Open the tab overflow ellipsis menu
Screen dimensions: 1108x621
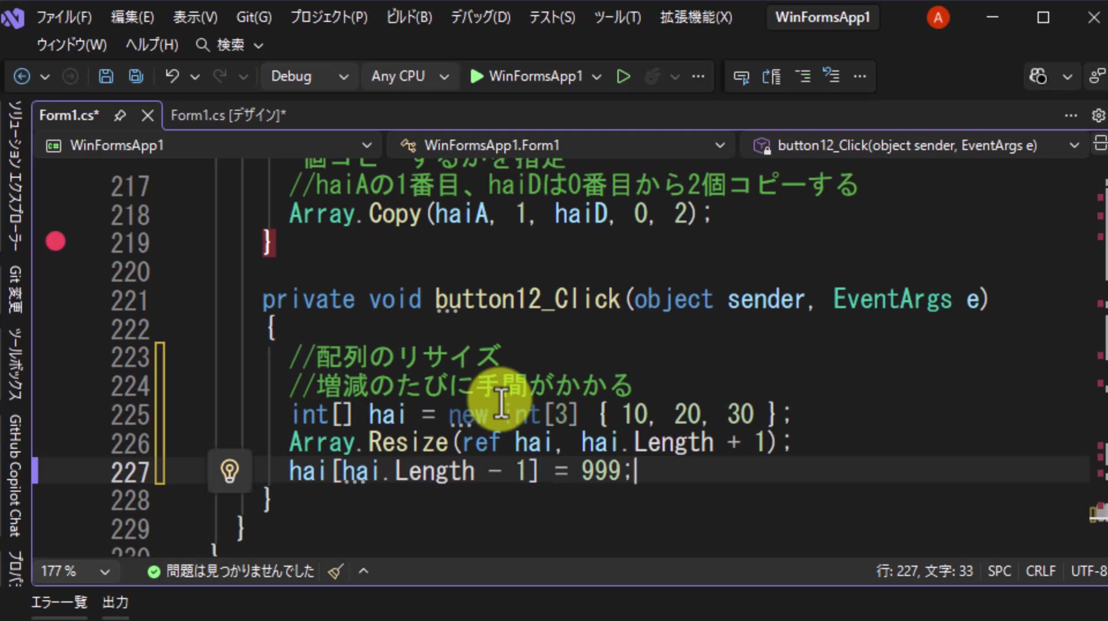[1071, 115]
